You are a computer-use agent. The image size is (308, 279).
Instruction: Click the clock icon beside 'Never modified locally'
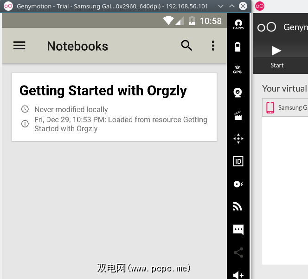pos(25,109)
